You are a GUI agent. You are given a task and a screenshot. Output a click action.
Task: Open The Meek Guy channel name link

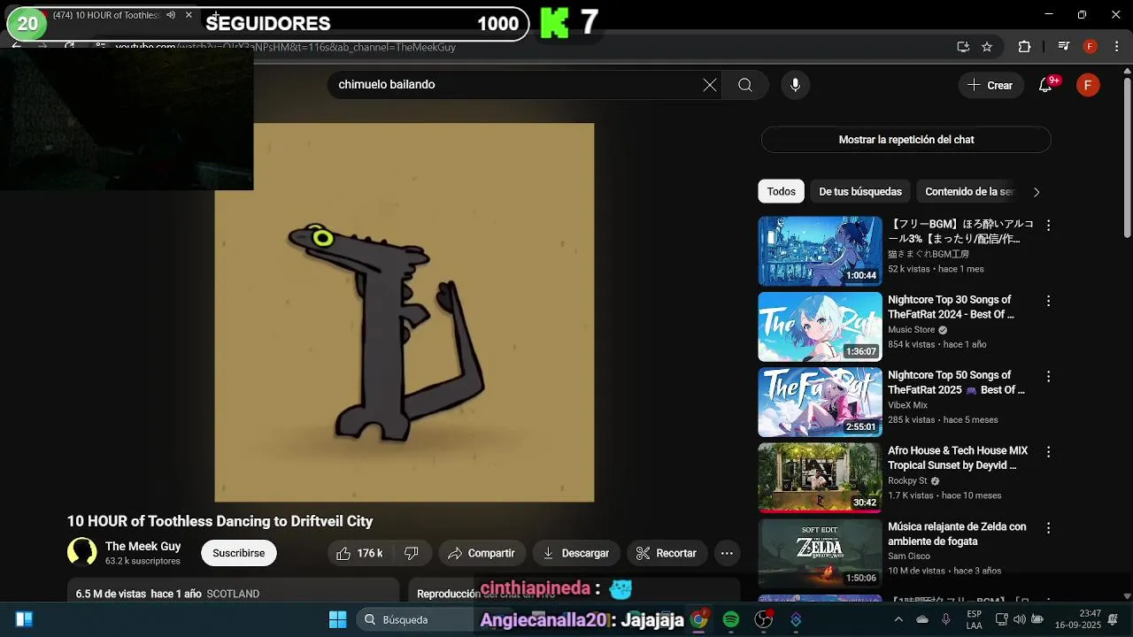143,546
